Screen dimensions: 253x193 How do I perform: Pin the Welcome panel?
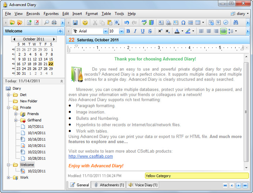click(60, 31)
